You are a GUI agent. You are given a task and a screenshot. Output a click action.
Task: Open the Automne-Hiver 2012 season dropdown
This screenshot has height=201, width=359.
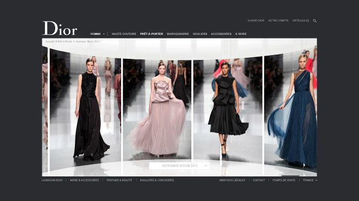[x=179, y=166]
